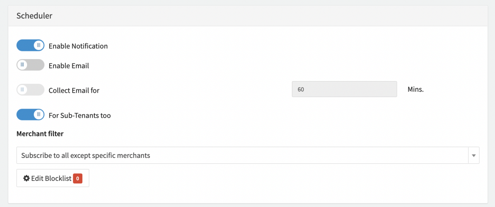Image resolution: width=495 pixels, height=207 pixels.
Task: Focus the 60 minutes input field
Action: (344, 89)
